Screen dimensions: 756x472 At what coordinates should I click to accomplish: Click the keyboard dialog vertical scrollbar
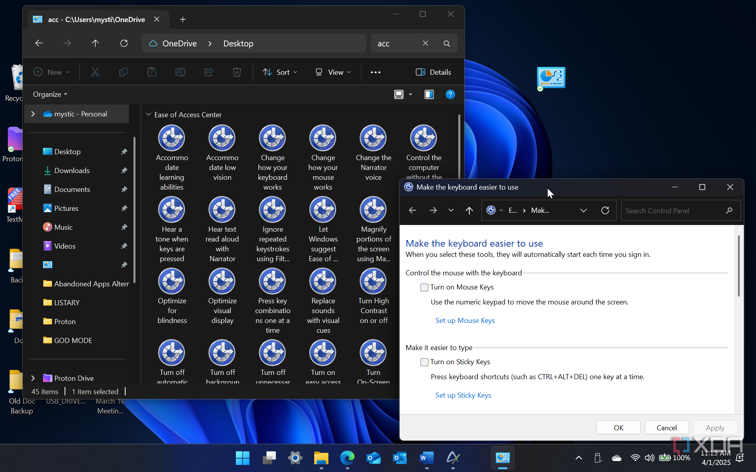point(739,266)
